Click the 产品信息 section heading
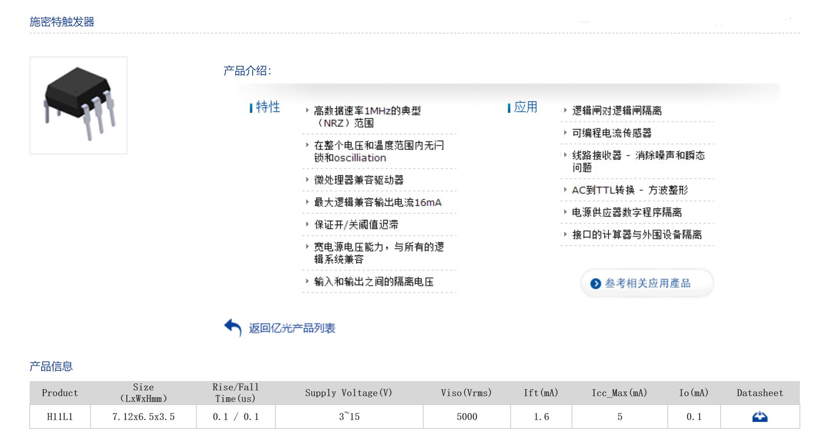Viewport: 813px width, 435px height. (x=51, y=366)
